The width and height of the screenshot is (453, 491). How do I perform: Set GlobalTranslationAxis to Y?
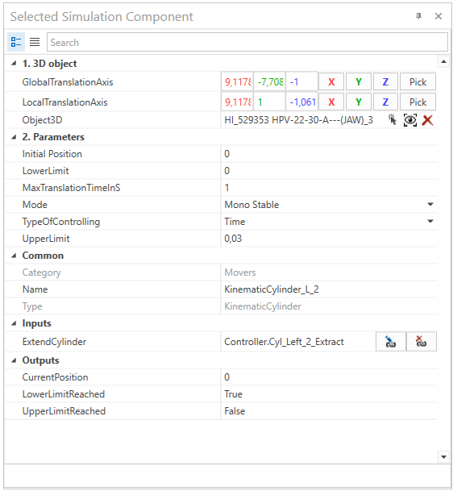[359, 82]
